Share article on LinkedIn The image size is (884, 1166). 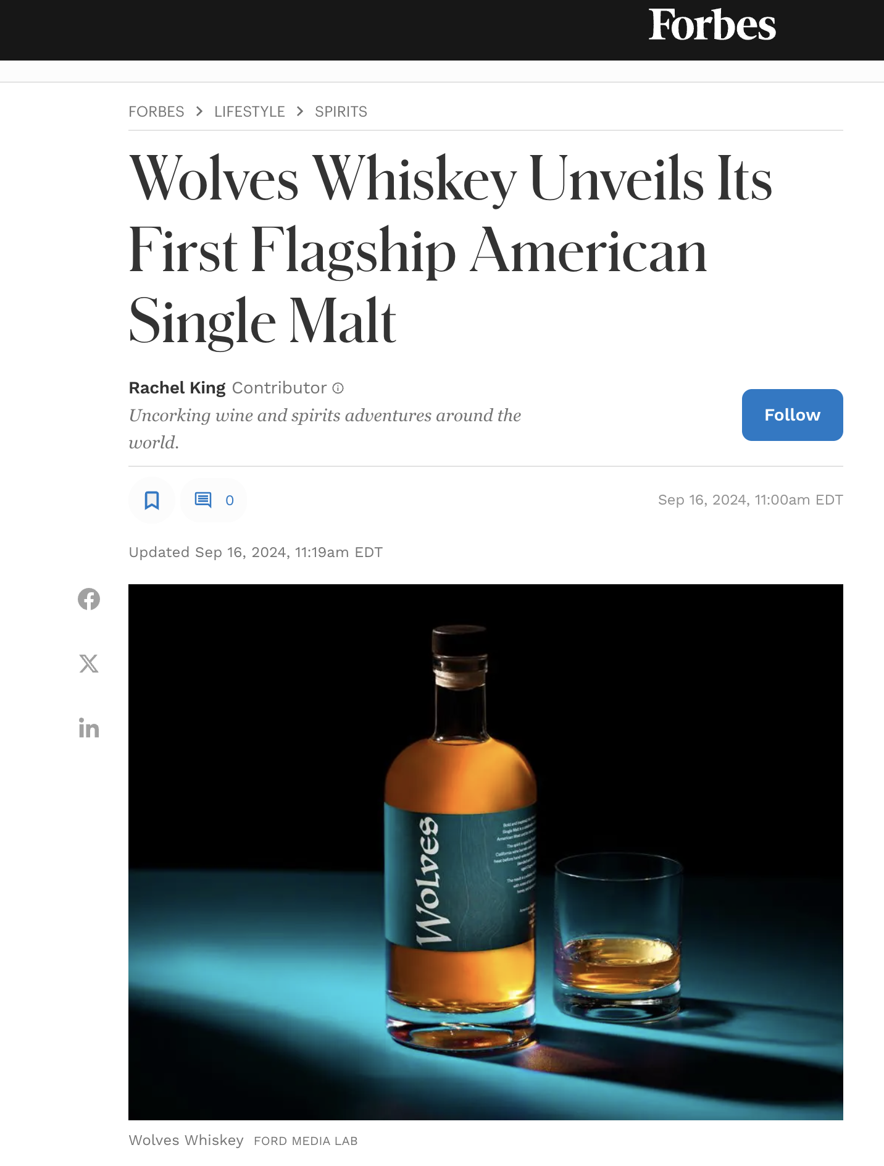pyautogui.click(x=89, y=728)
